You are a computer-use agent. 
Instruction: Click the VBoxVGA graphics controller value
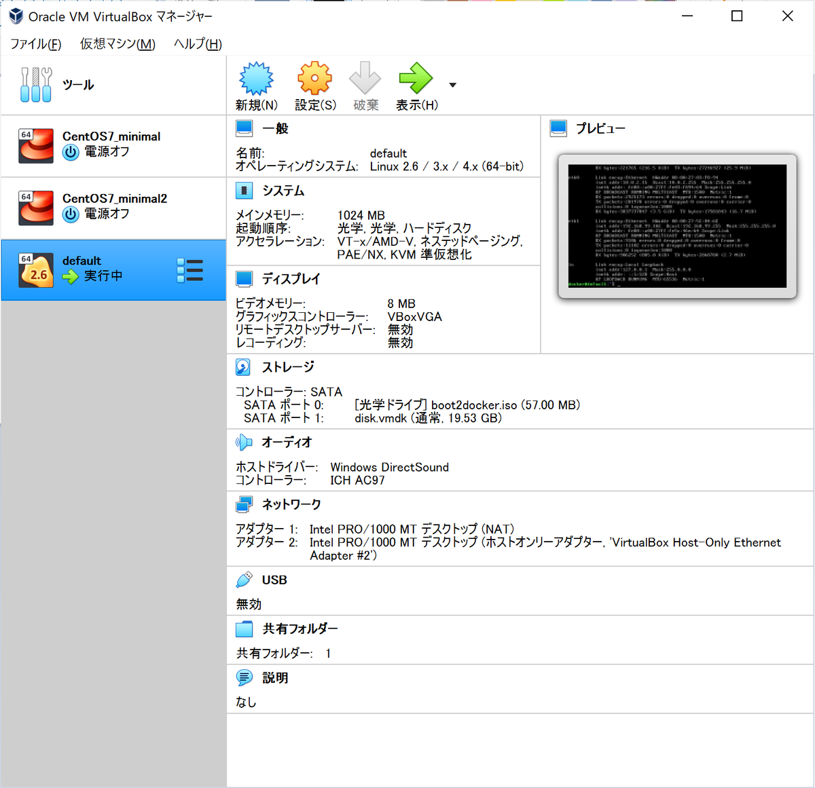(414, 317)
